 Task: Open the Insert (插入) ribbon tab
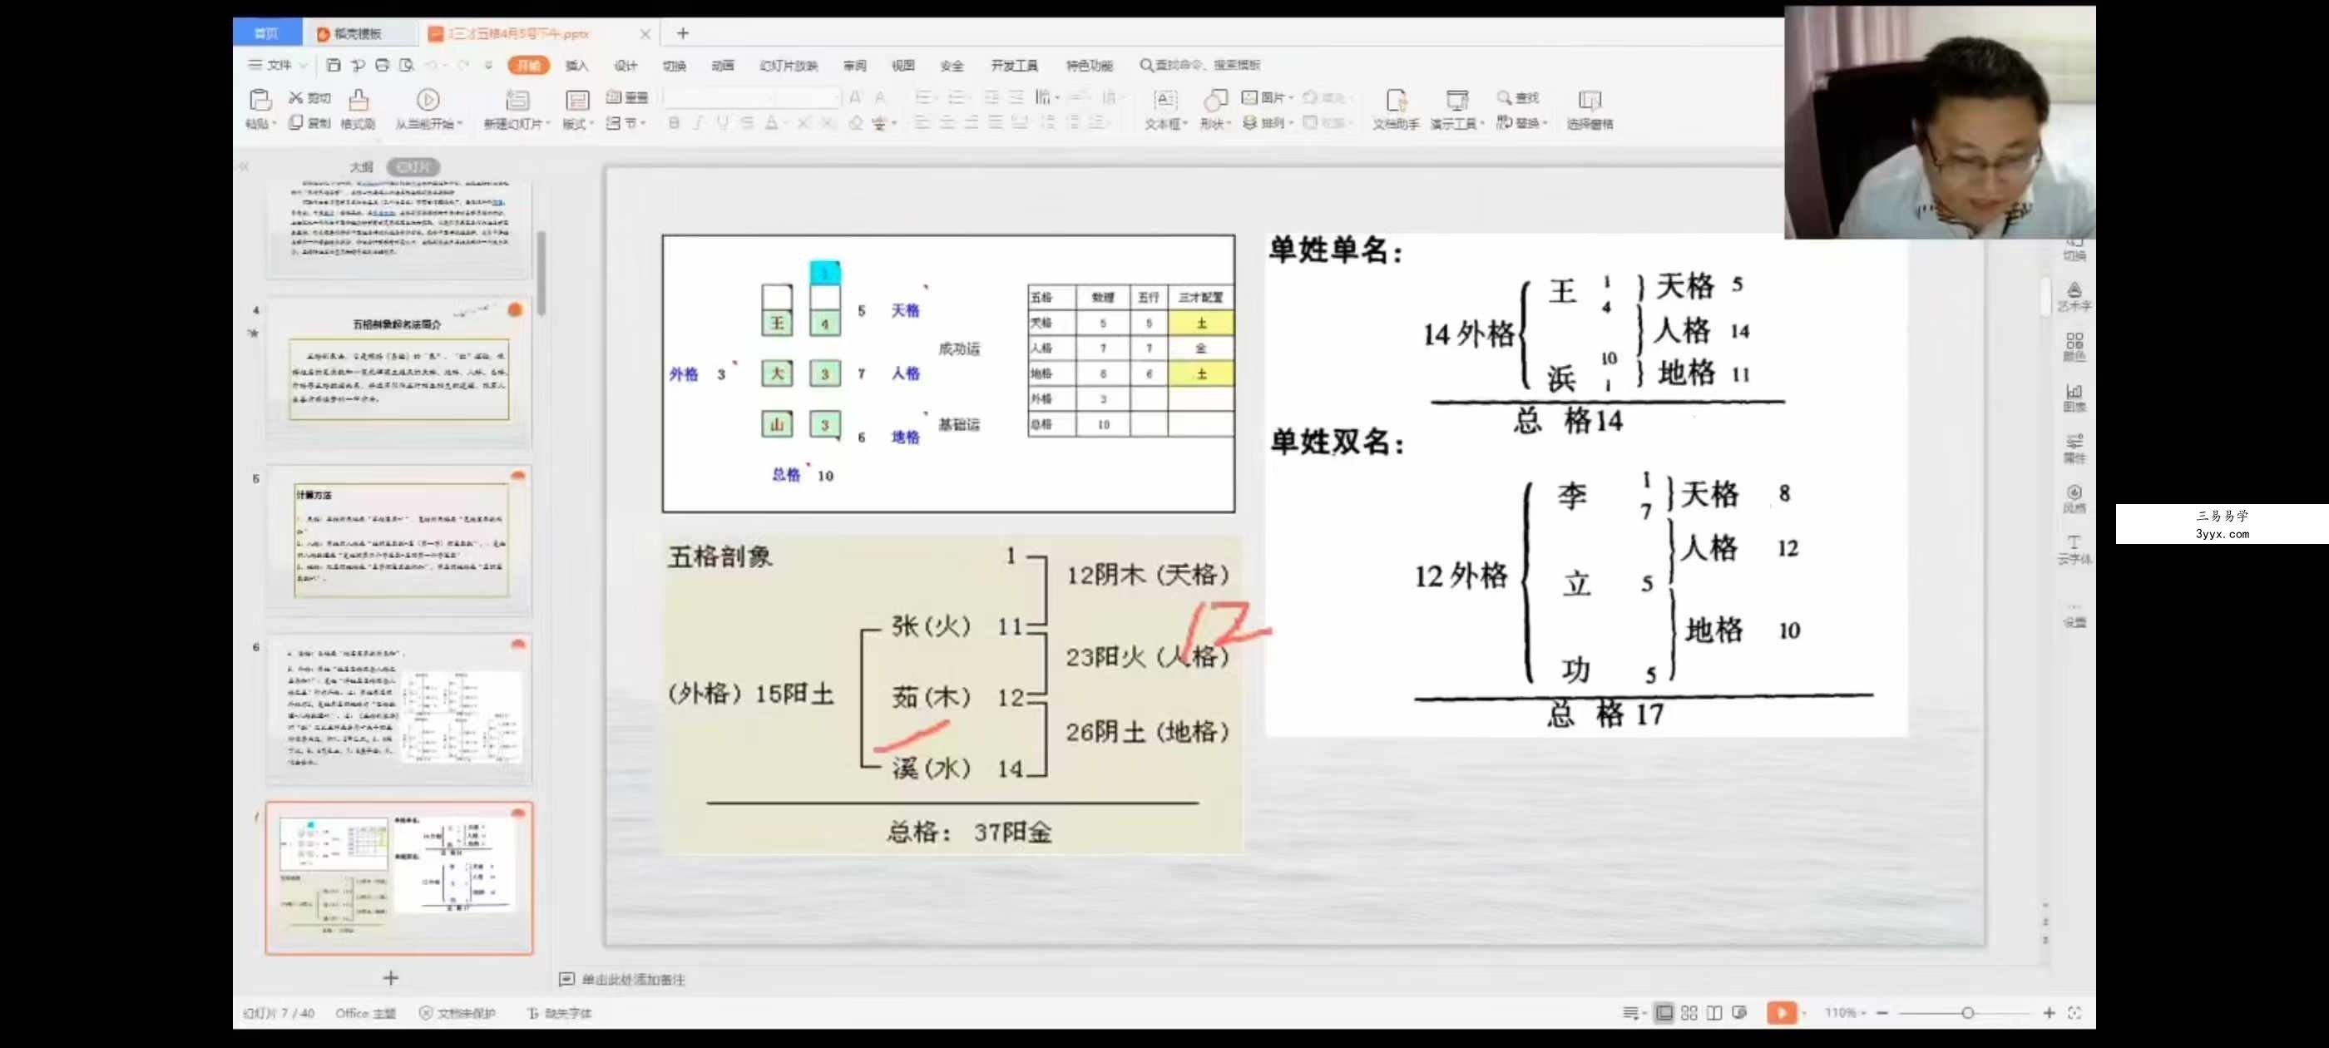click(x=576, y=65)
